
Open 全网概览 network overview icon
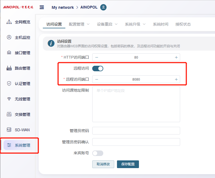click(x=9, y=22)
